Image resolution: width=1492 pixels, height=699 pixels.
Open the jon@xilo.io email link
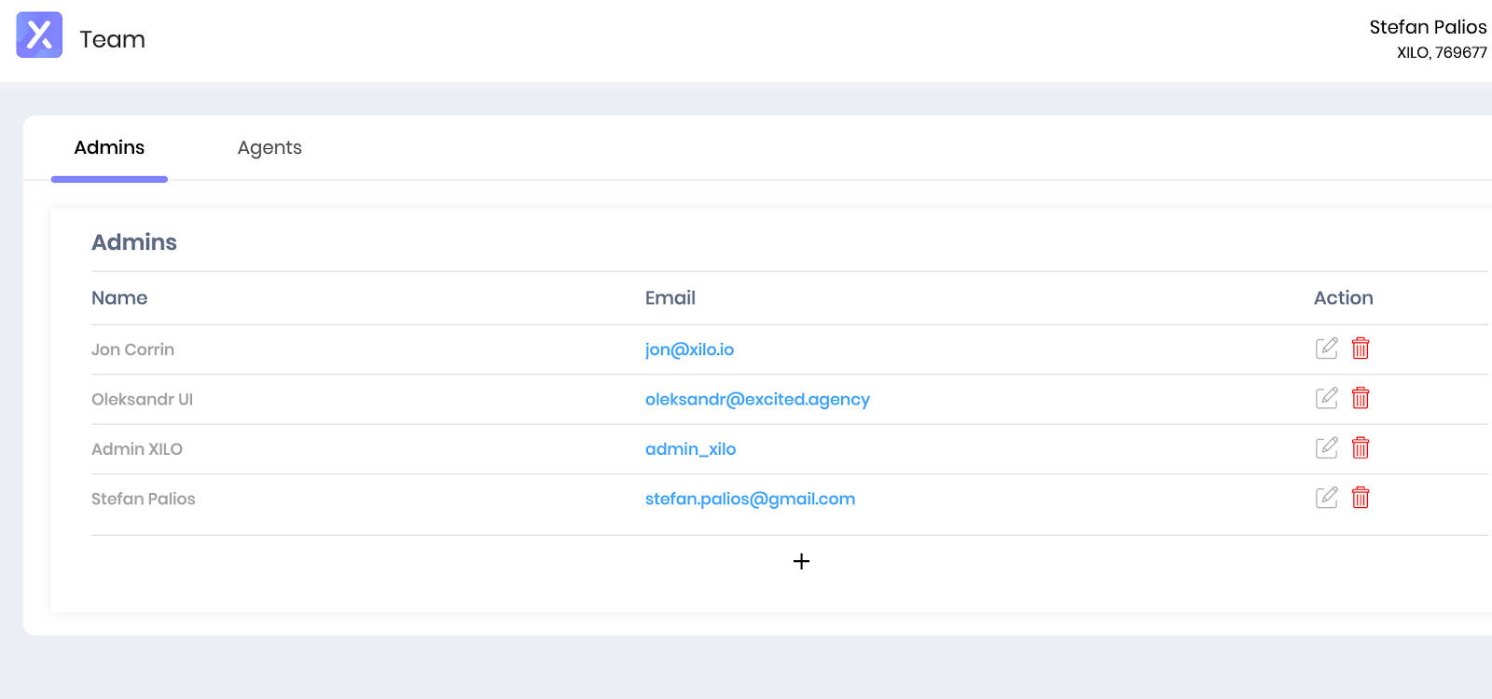tap(689, 349)
